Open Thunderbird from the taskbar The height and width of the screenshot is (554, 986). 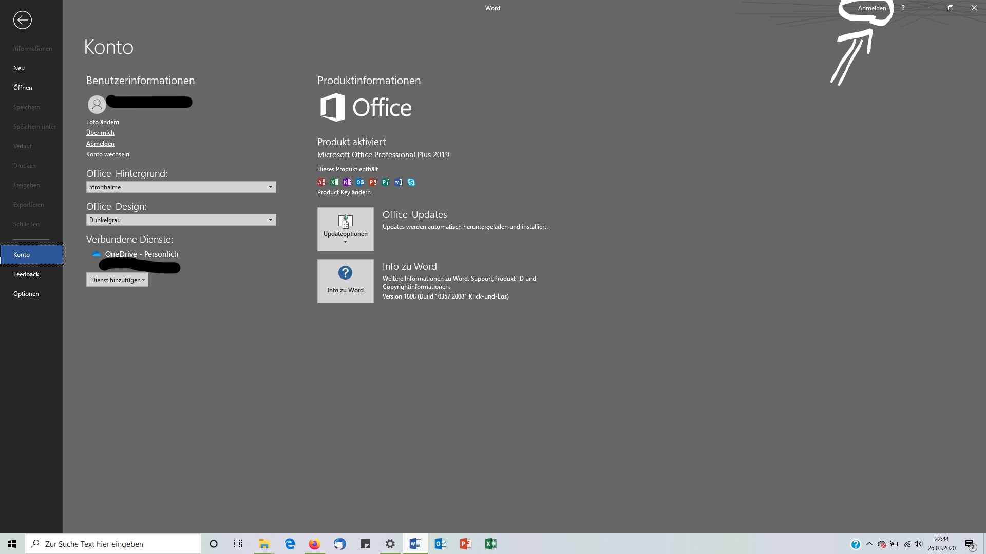(x=339, y=544)
